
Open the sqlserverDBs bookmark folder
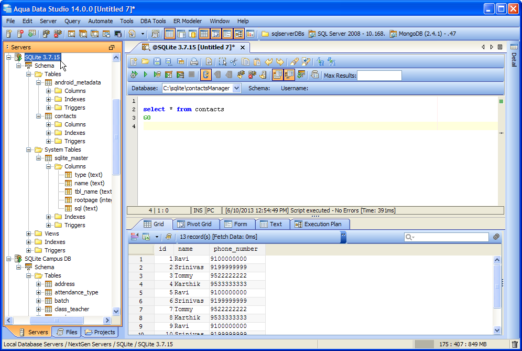[x=283, y=34]
